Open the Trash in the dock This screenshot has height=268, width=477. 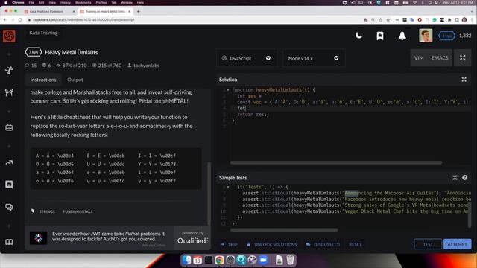coord(290,260)
